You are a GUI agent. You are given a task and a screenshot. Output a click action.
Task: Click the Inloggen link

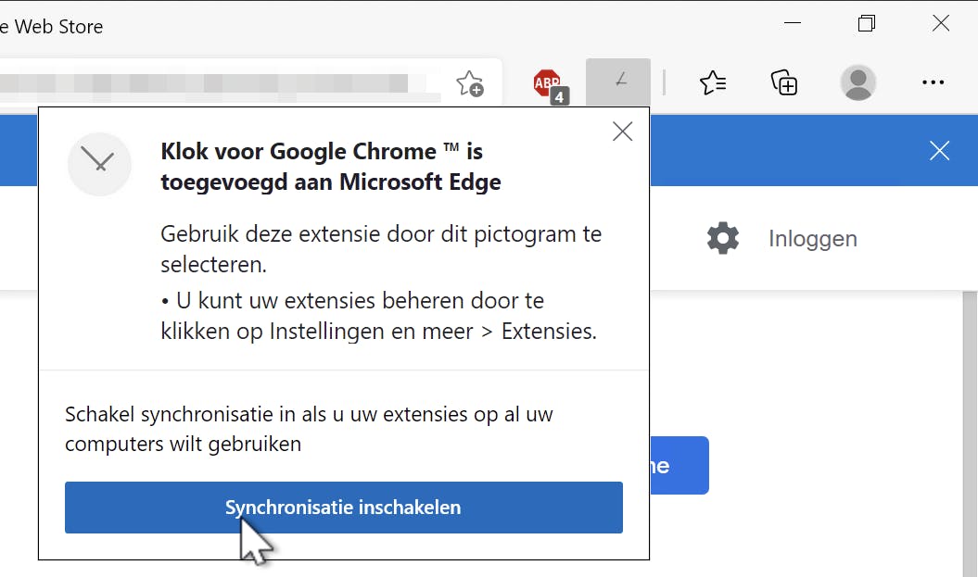click(x=812, y=238)
